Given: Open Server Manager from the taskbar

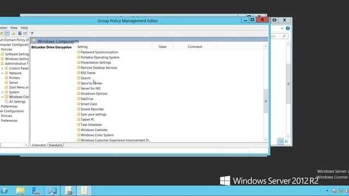Looking at the screenshot, I should pyautogui.click(x=37, y=191).
